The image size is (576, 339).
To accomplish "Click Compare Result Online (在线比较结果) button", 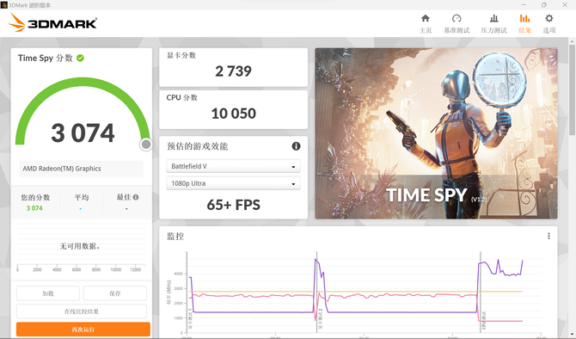I will tap(82, 311).
